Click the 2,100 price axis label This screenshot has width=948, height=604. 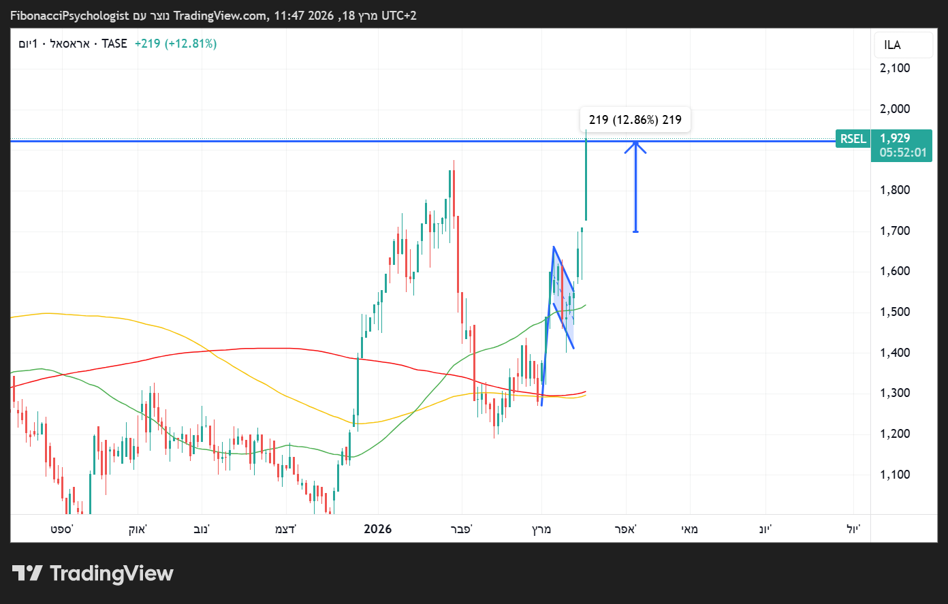point(895,68)
